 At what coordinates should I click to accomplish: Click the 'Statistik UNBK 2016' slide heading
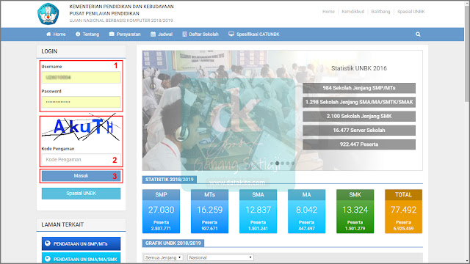(x=359, y=68)
